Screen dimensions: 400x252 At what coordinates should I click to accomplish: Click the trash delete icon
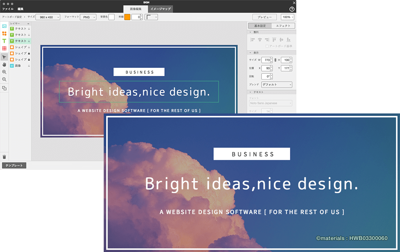4,157
